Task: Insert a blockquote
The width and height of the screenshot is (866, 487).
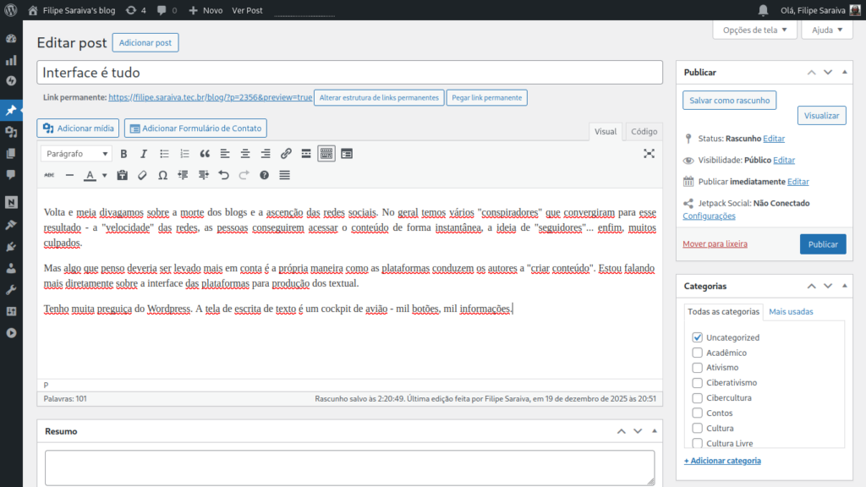Action: 205,154
